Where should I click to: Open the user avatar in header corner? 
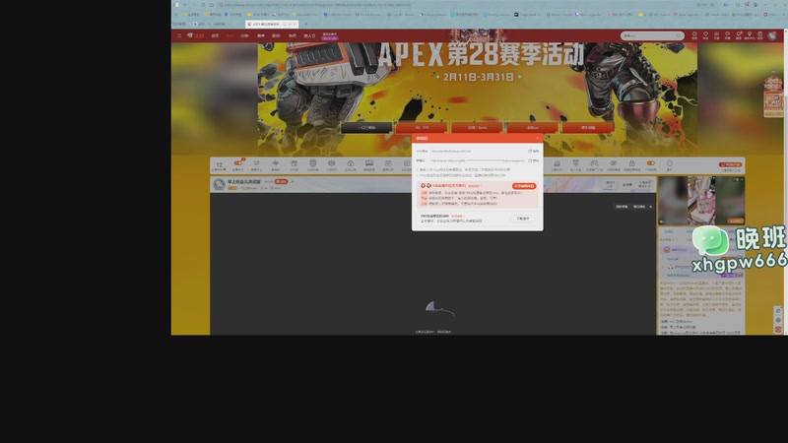(772, 35)
